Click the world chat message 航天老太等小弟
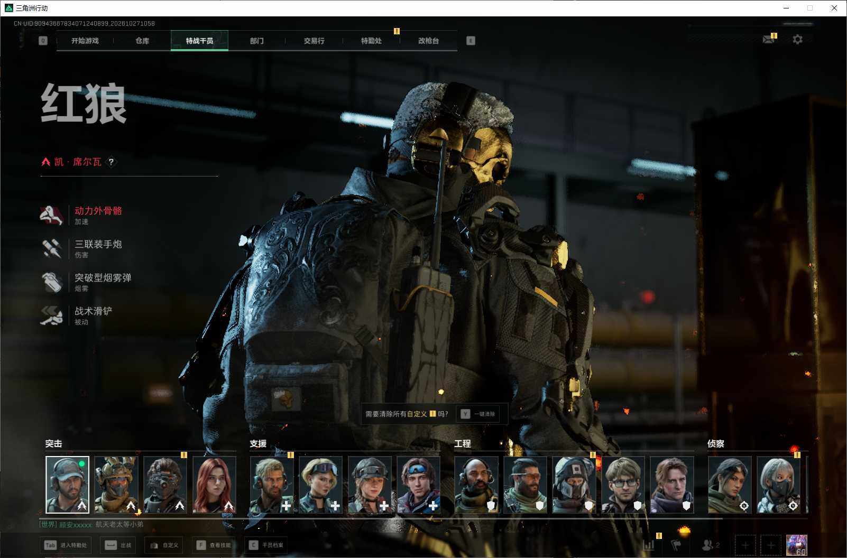 pyautogui.click(x=119, y=524)
